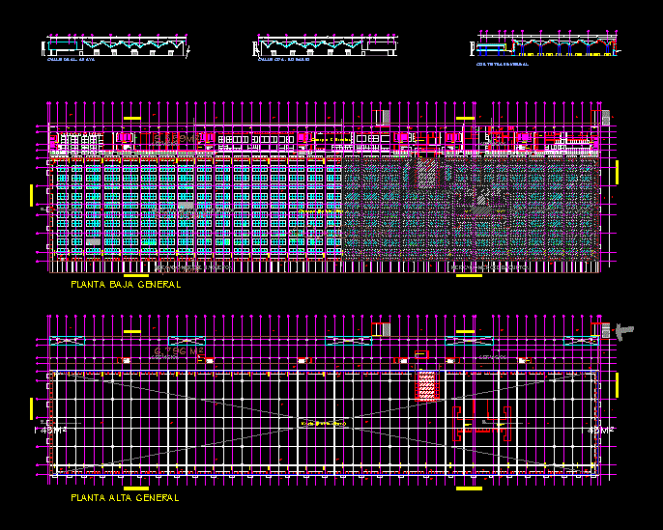Screen dimensions: 663x530
Task: Select gray symbol at upper plan's right corner
Action: (x=624, y=330)
